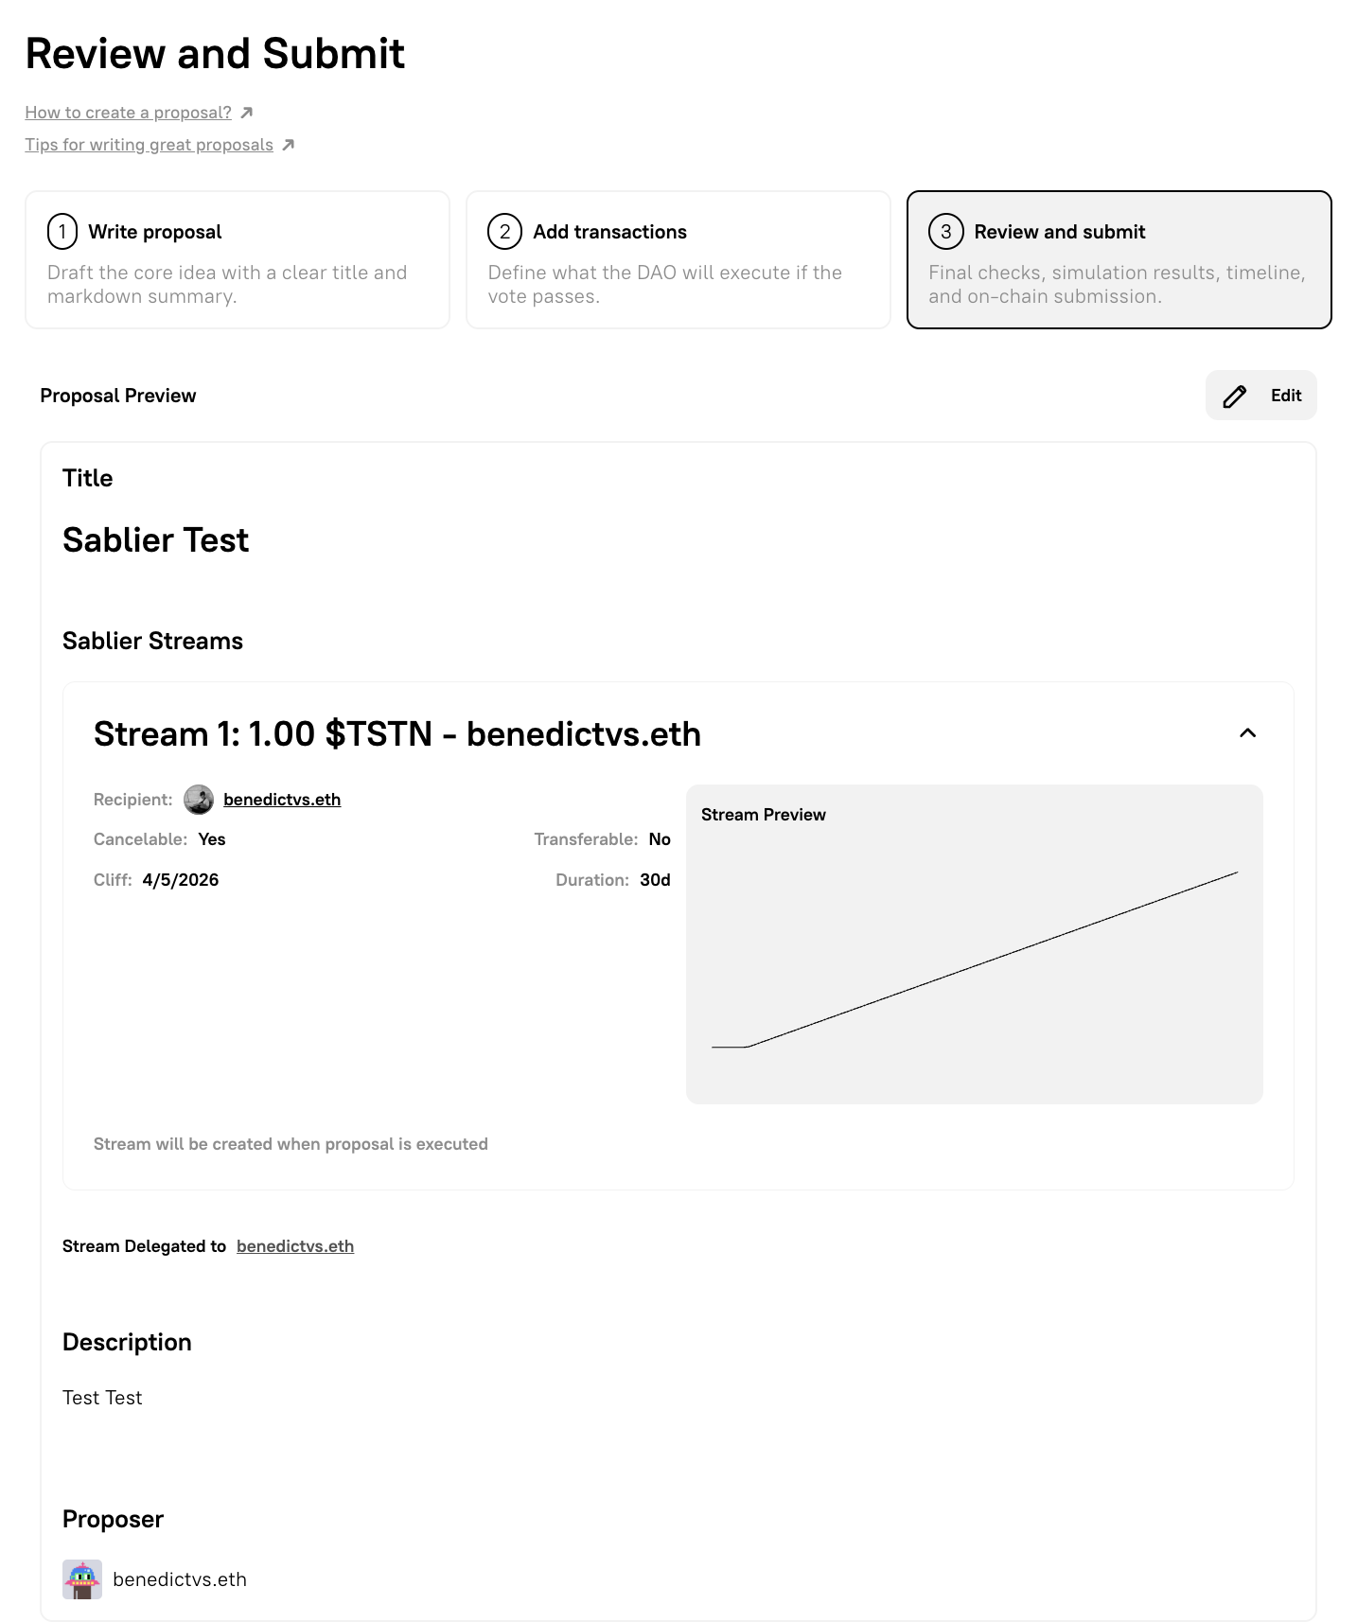Open recipient benedictvs.eth profile link

(282, 800)
